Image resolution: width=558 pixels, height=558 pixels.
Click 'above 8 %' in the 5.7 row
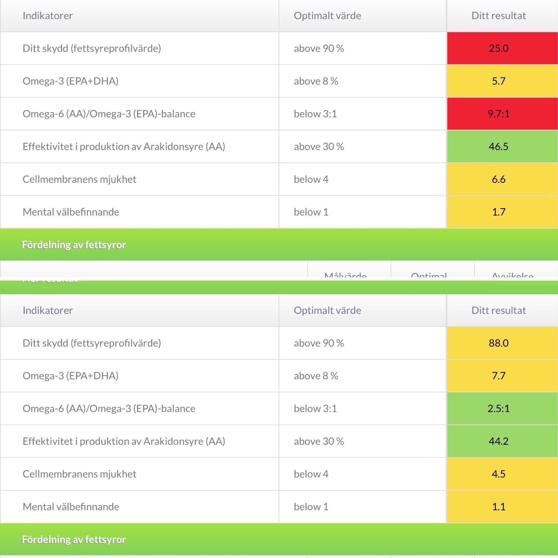(x=316, y=81)
